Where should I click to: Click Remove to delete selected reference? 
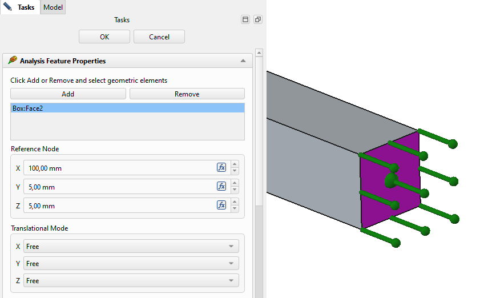[x=187, y=94]
